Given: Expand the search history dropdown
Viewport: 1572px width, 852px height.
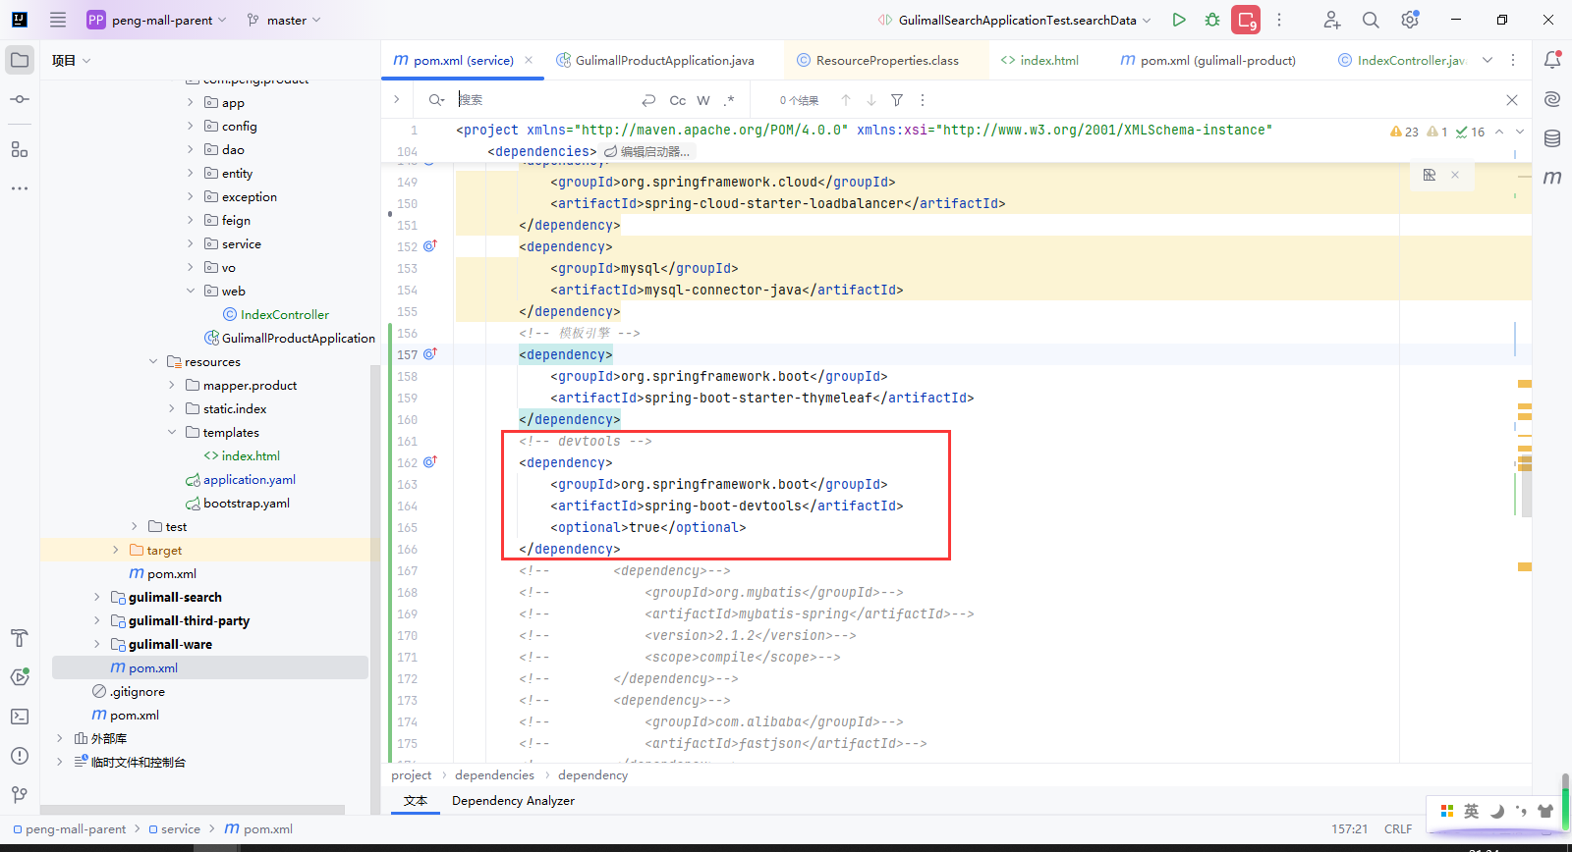Looking at the screenshot, I should click(436, 100).
